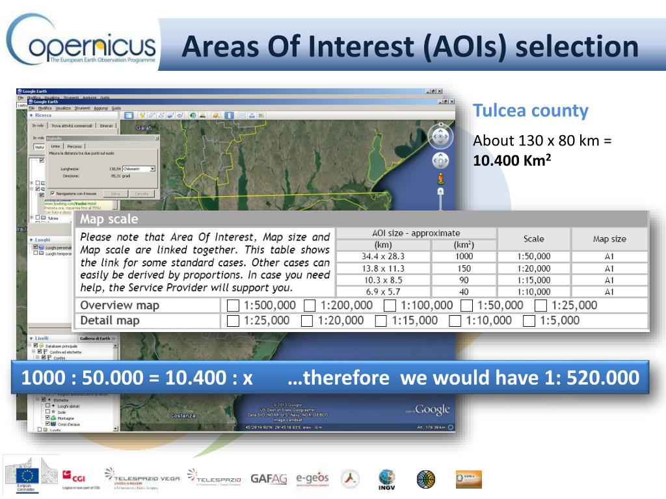
Task: Check Luoghi temporanei checkbox
Action: coord(36,253)
